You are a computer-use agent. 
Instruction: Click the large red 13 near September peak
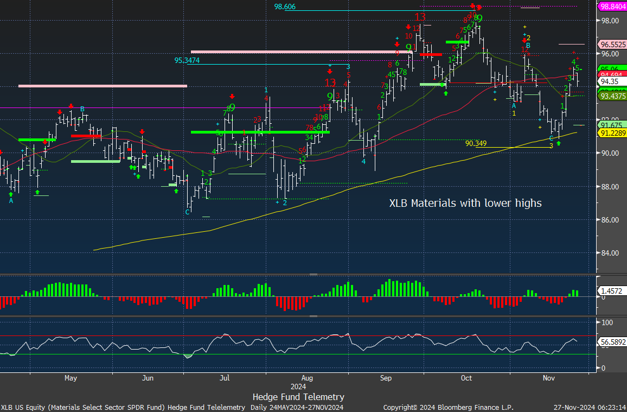420,17
